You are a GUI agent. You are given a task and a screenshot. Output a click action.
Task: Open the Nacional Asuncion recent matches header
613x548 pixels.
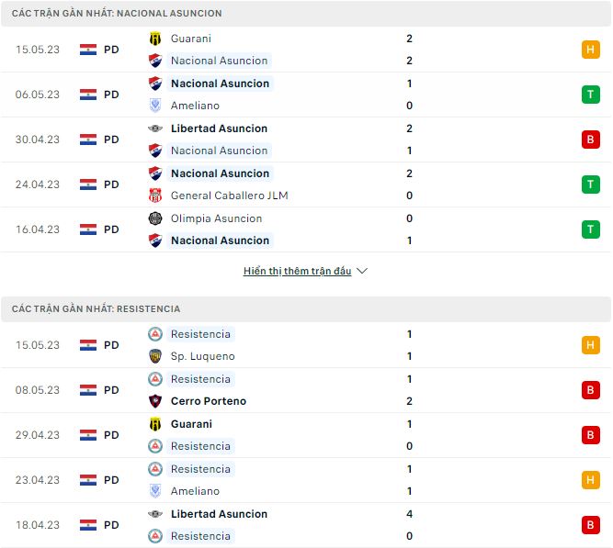(117, 14)
